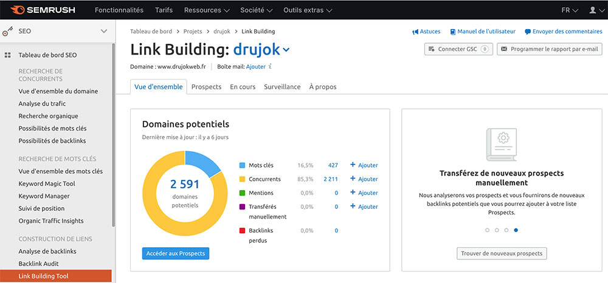
Task: Click the green Mentions legend swatch
Action: [x=243, y=193]
